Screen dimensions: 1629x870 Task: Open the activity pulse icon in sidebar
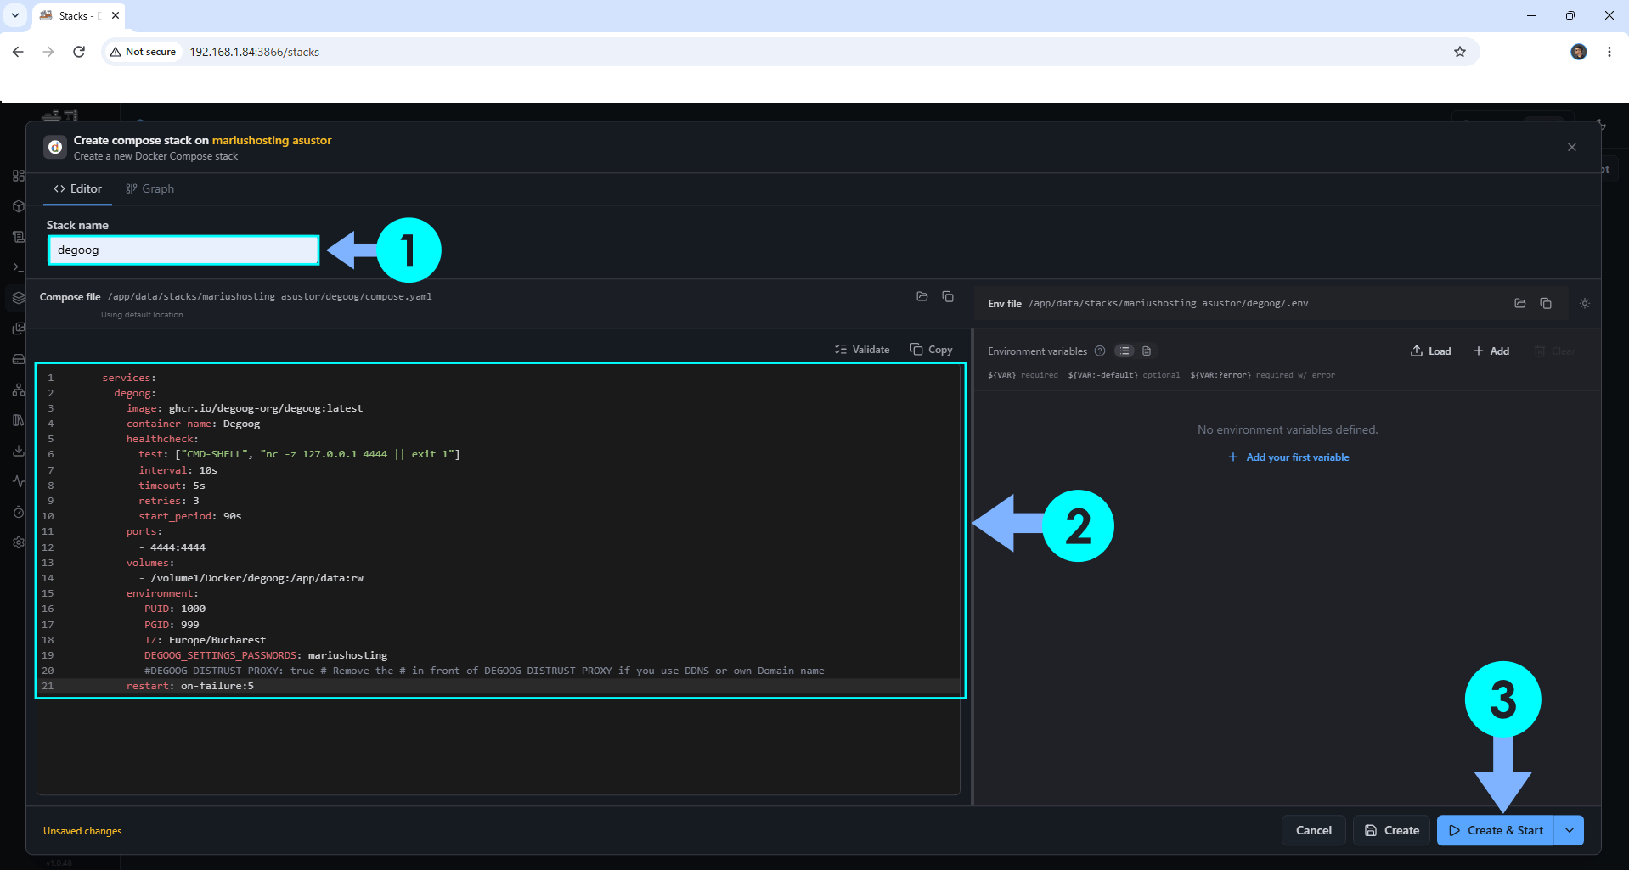pyautogui.click(x=18, y=481)
